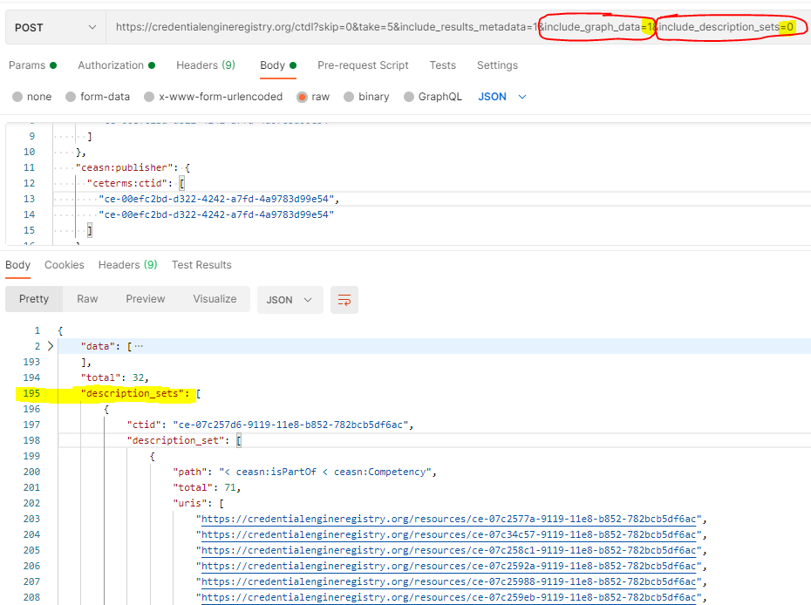Image resolution: width=811 pixels, height=605 pixels.
Task: Open the Pre-request Script tab
Action: (x=363, y=65)
